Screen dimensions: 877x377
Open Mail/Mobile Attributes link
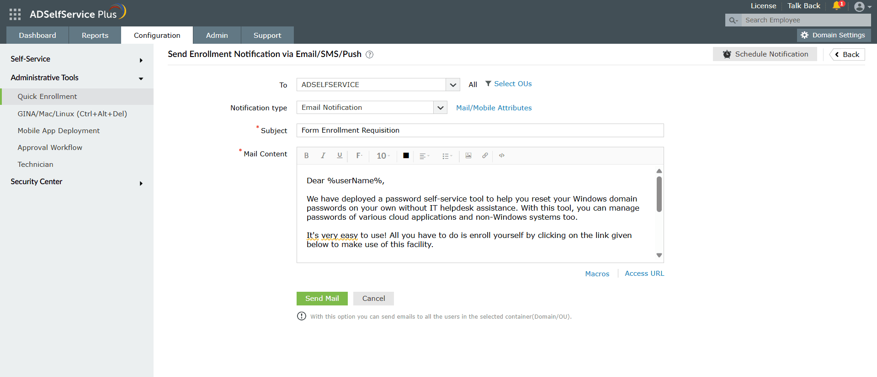[x=494, y=108]
